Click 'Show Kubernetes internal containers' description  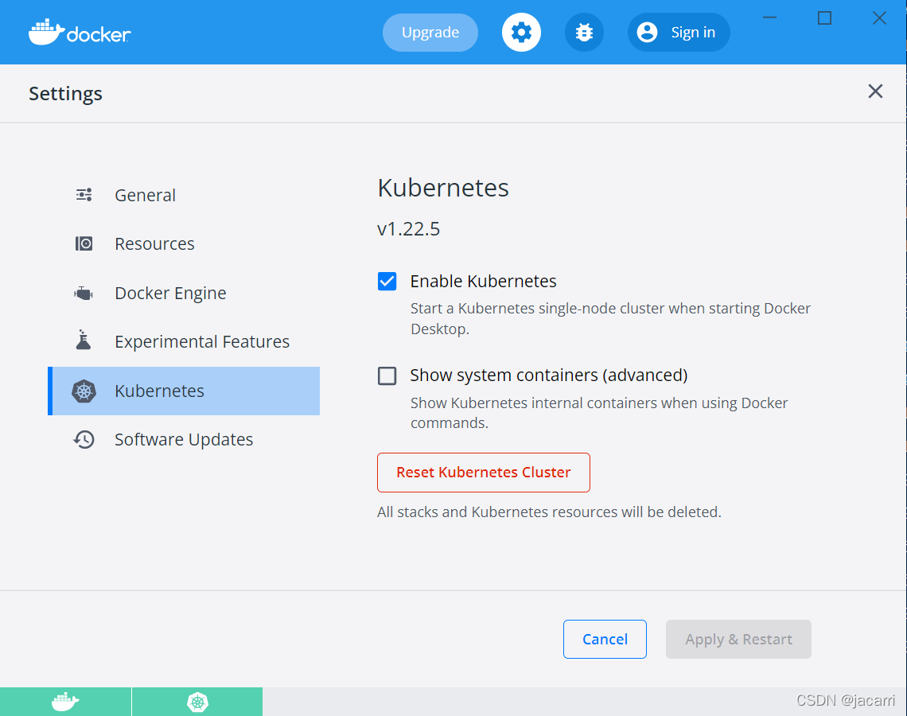point(598,413)
